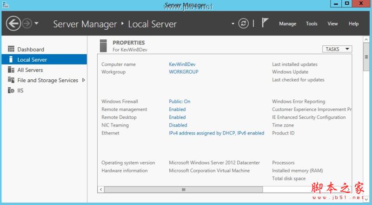This screenshot has width=372, height=205.
Task: Select the Dashboard icon in the sidebar
Action: pyautogui.click(x=11, y=49)
